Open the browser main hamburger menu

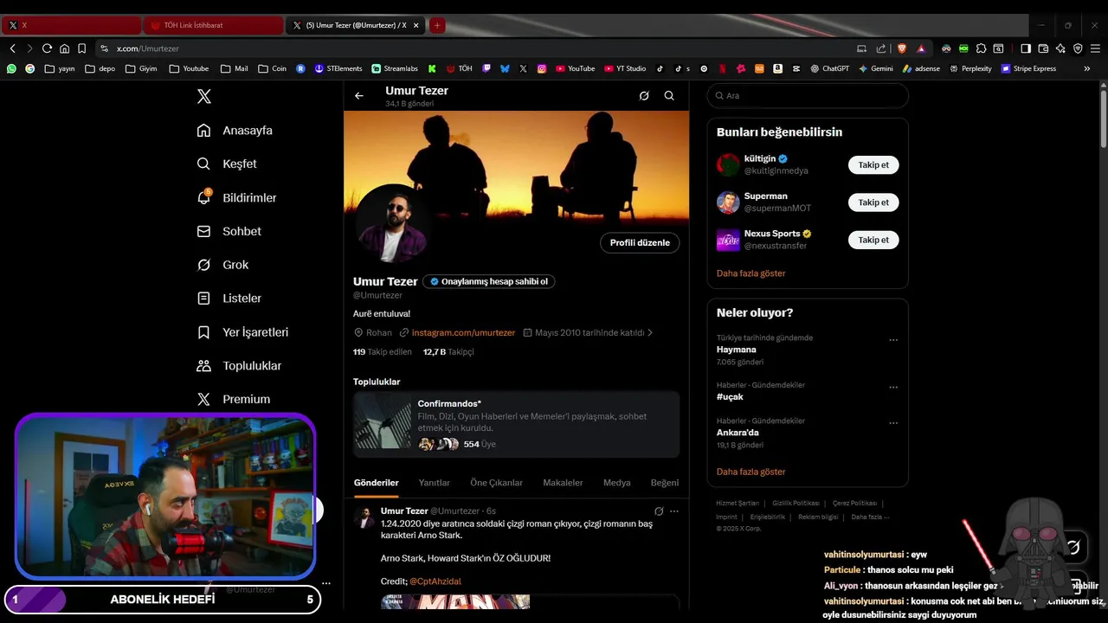(1095, 48)
